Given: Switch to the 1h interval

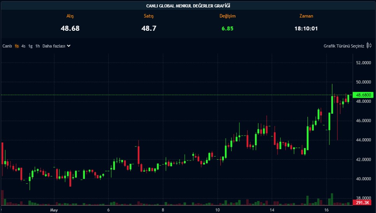Looking at the screenshot, I should point(37,46).
